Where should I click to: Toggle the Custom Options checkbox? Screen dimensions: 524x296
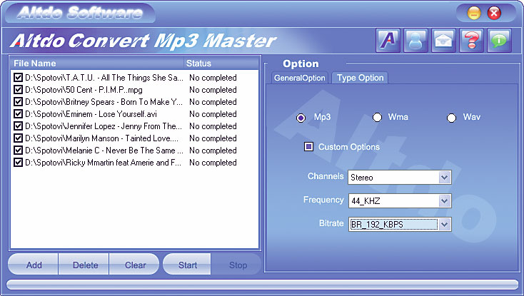308,146
